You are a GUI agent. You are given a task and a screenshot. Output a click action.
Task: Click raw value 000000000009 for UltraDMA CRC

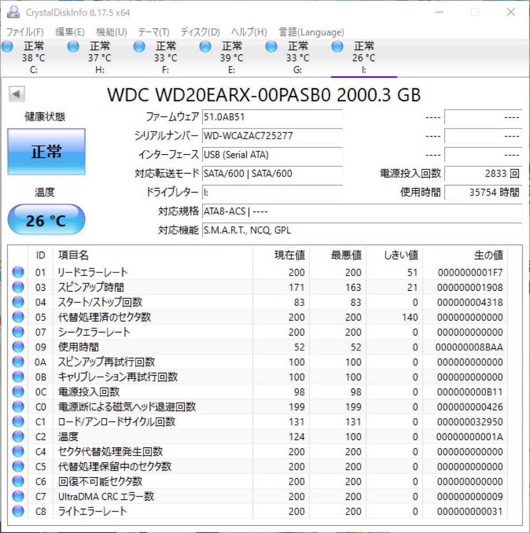[x=470, y=496]
